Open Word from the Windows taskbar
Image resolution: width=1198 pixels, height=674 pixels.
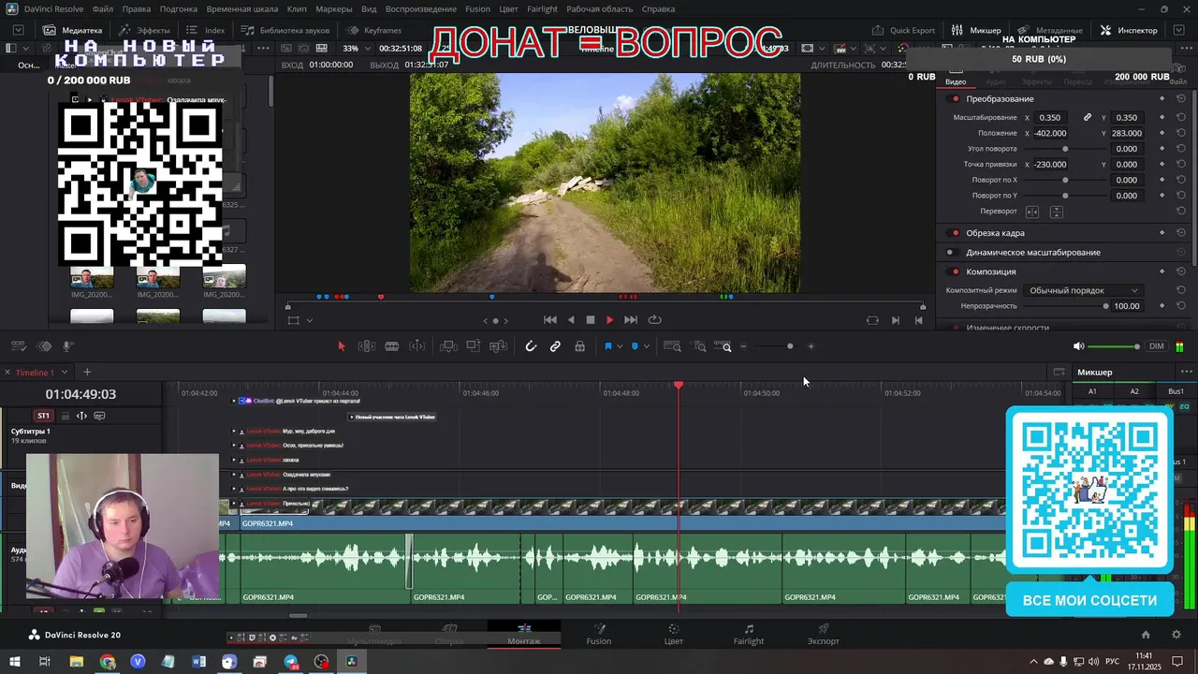coord(198,662)
